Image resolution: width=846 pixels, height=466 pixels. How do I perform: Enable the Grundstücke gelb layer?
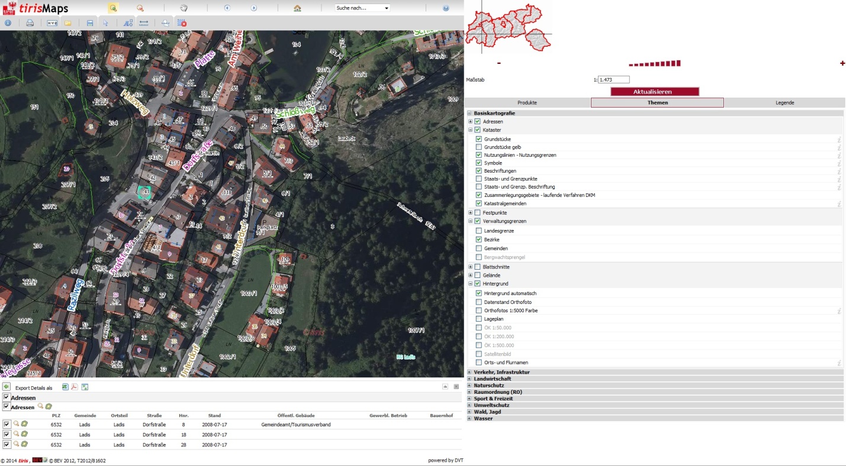(x=478, y=147)
